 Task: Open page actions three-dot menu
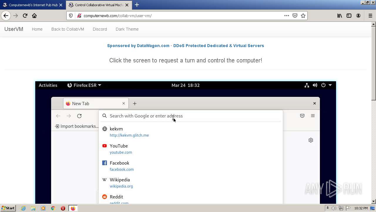[287, 16]
